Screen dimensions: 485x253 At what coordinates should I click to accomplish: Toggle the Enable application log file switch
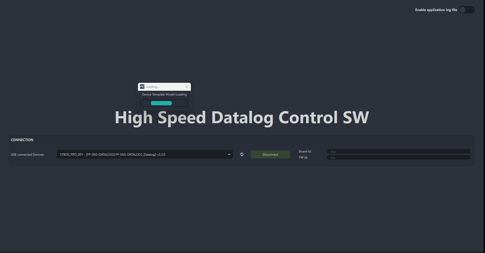click(x=467, y=10)
